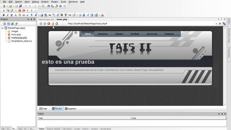
Task: Open the list style dropdown arrow
Action: [77, 15]
